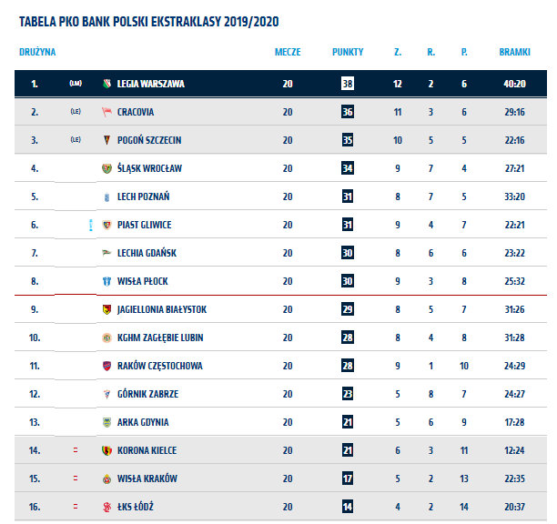Open the Górnik Zabrze team link

point(147,394)
